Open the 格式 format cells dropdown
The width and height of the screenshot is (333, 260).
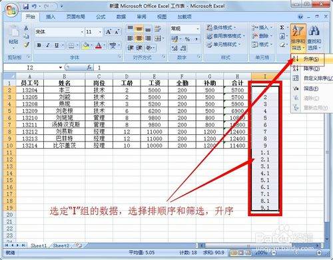(x=262, y=45)
